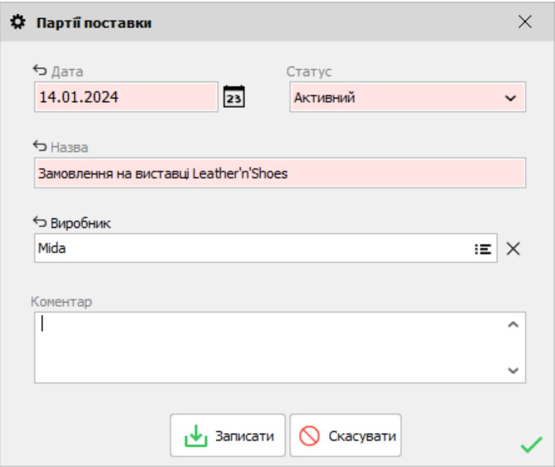Click the Виробник field containing Mida

pyautogui.click(x=249, y=248)
